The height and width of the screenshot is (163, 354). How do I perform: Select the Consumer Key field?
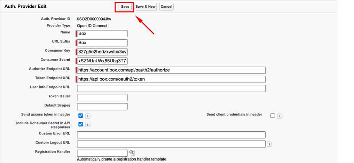102,52
